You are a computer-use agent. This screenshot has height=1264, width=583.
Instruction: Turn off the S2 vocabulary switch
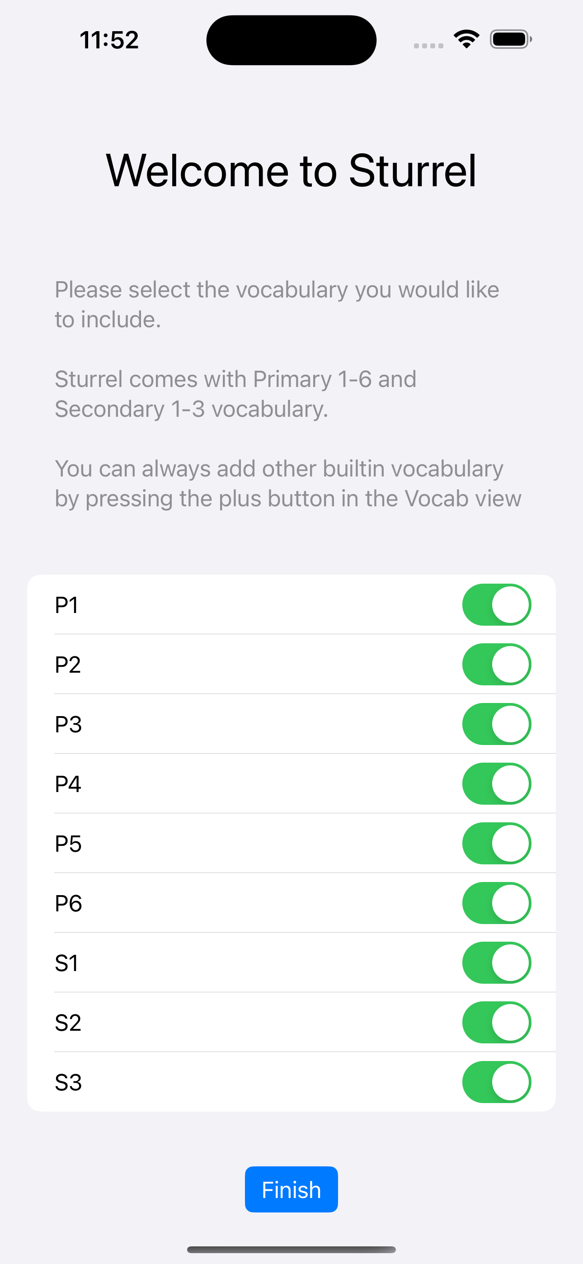coord(496,1022)
